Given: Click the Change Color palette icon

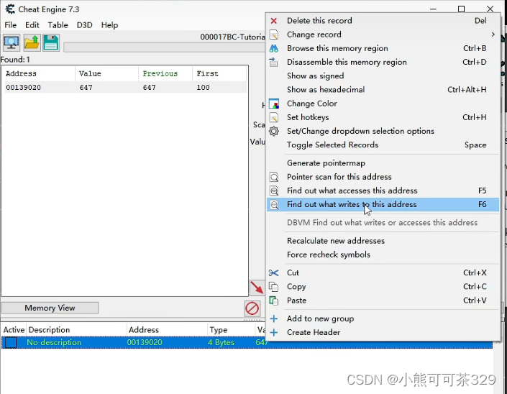Looking at the screenshot, I should pos(274,104).
